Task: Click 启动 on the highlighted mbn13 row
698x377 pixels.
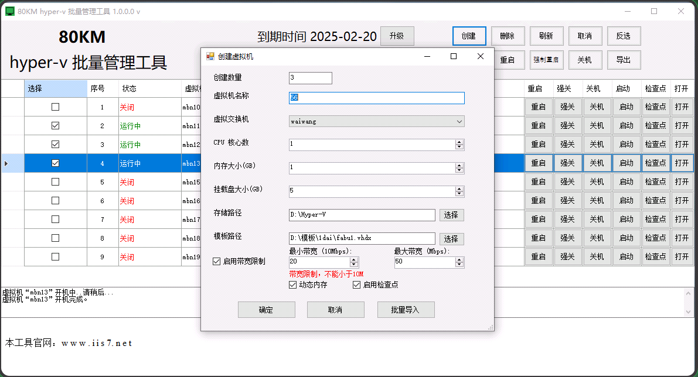Action: pyautogui.click(x=626, y=163)
